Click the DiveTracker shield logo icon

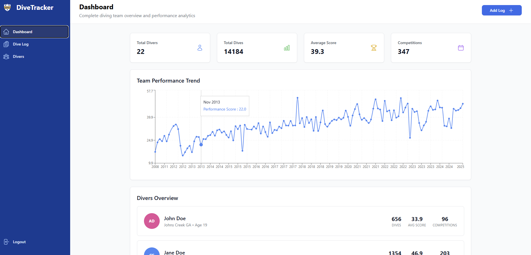7,8
